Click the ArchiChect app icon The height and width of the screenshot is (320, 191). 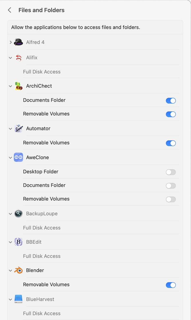tap(19, 86)
